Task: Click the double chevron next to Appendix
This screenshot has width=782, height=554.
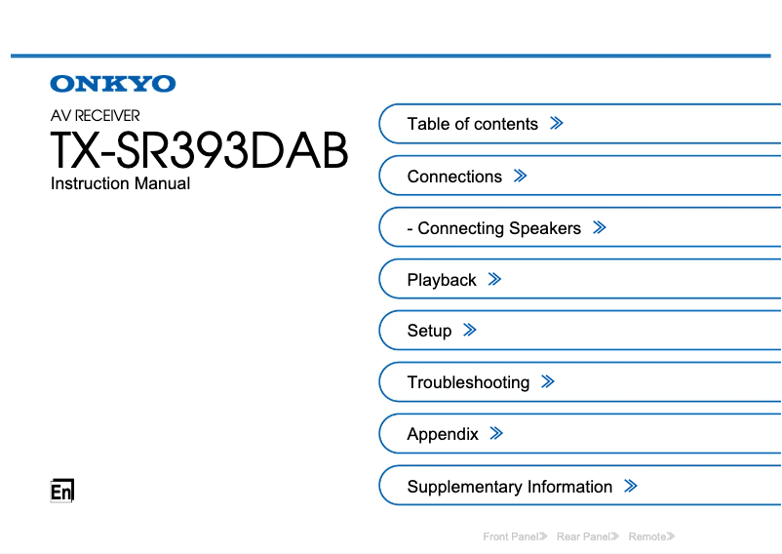Action: click(x=496, y=434)
